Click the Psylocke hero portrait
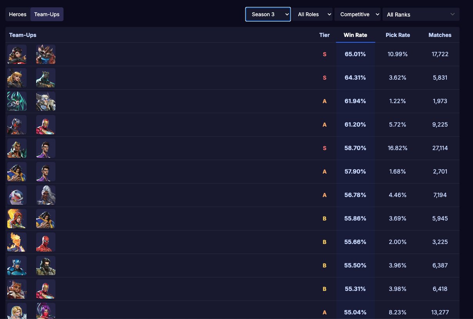 46,311
